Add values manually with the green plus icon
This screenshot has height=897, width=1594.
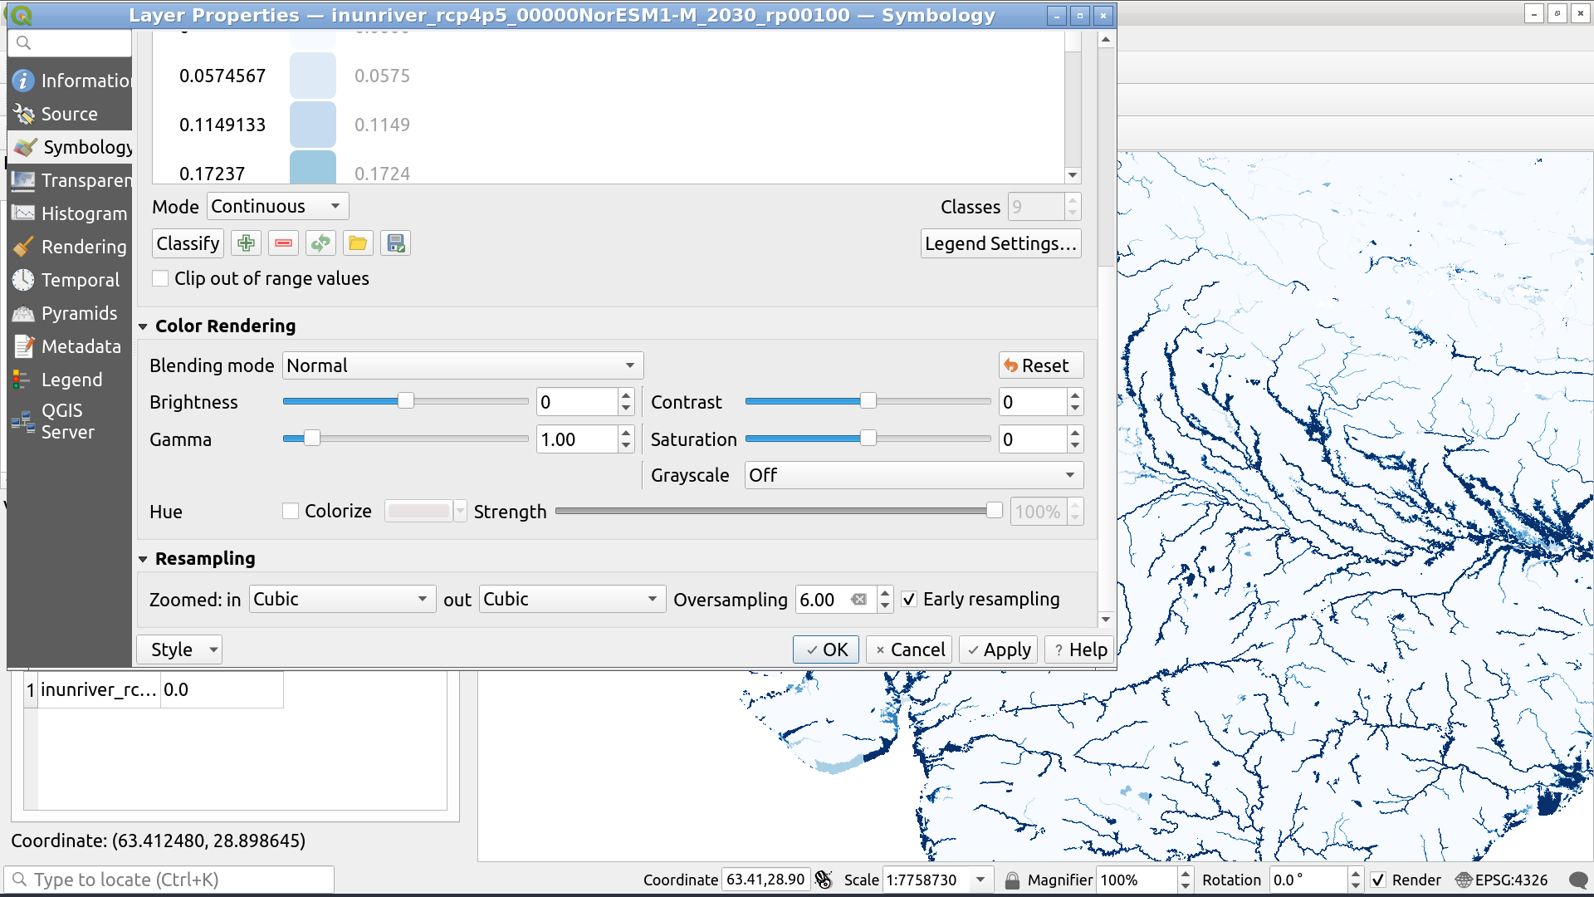[x=246, y=243]
